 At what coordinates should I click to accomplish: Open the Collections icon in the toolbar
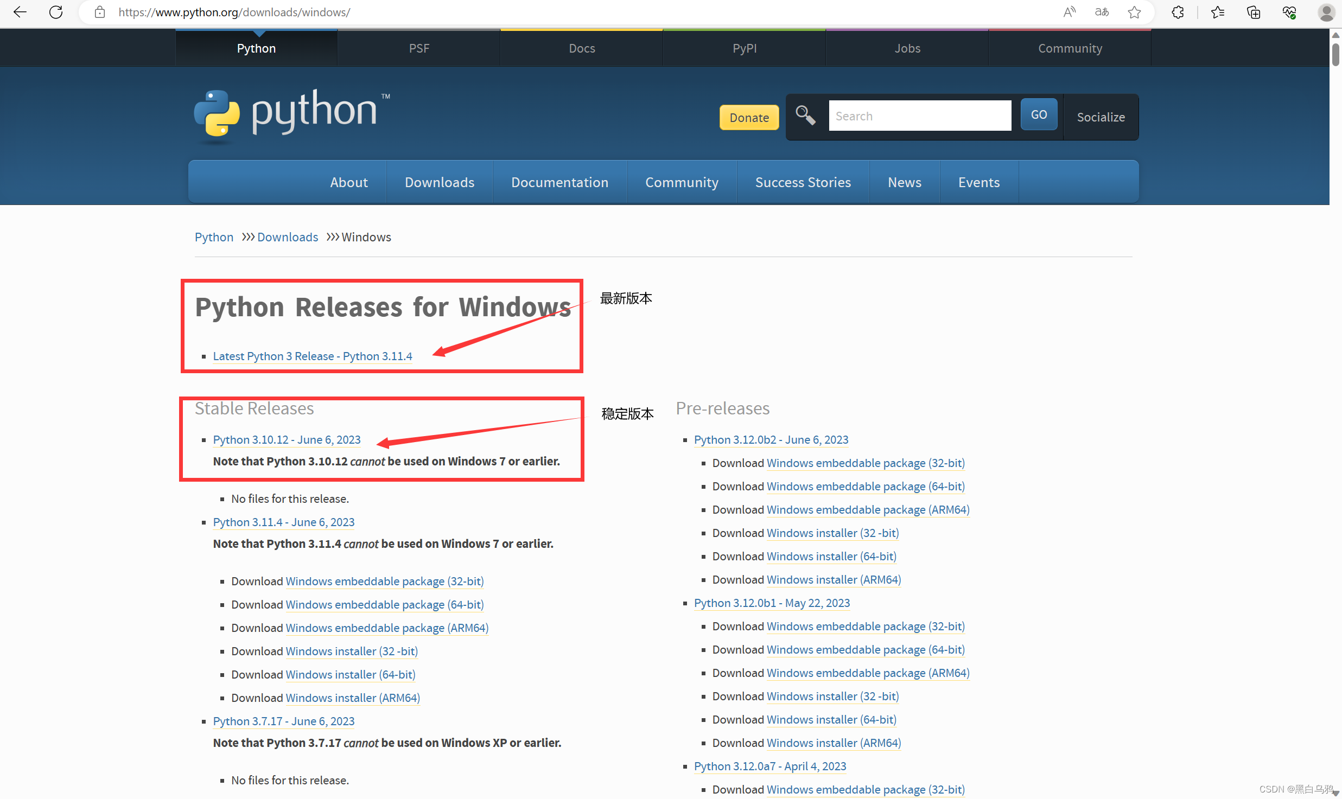(1254, 12)
